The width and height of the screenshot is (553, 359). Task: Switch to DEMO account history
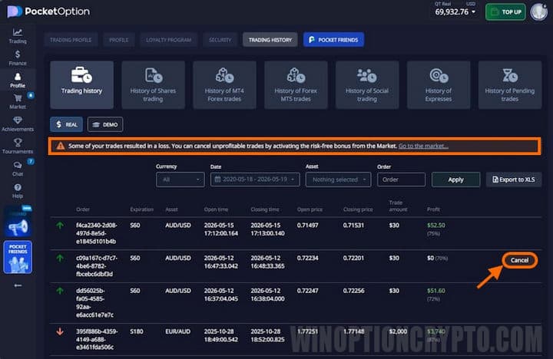pos(105,124)
